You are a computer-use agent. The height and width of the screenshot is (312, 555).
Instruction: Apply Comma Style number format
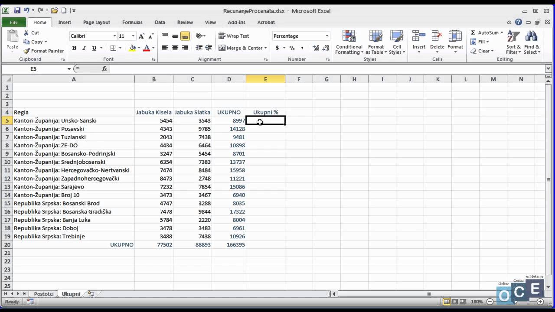coord(302,48)
